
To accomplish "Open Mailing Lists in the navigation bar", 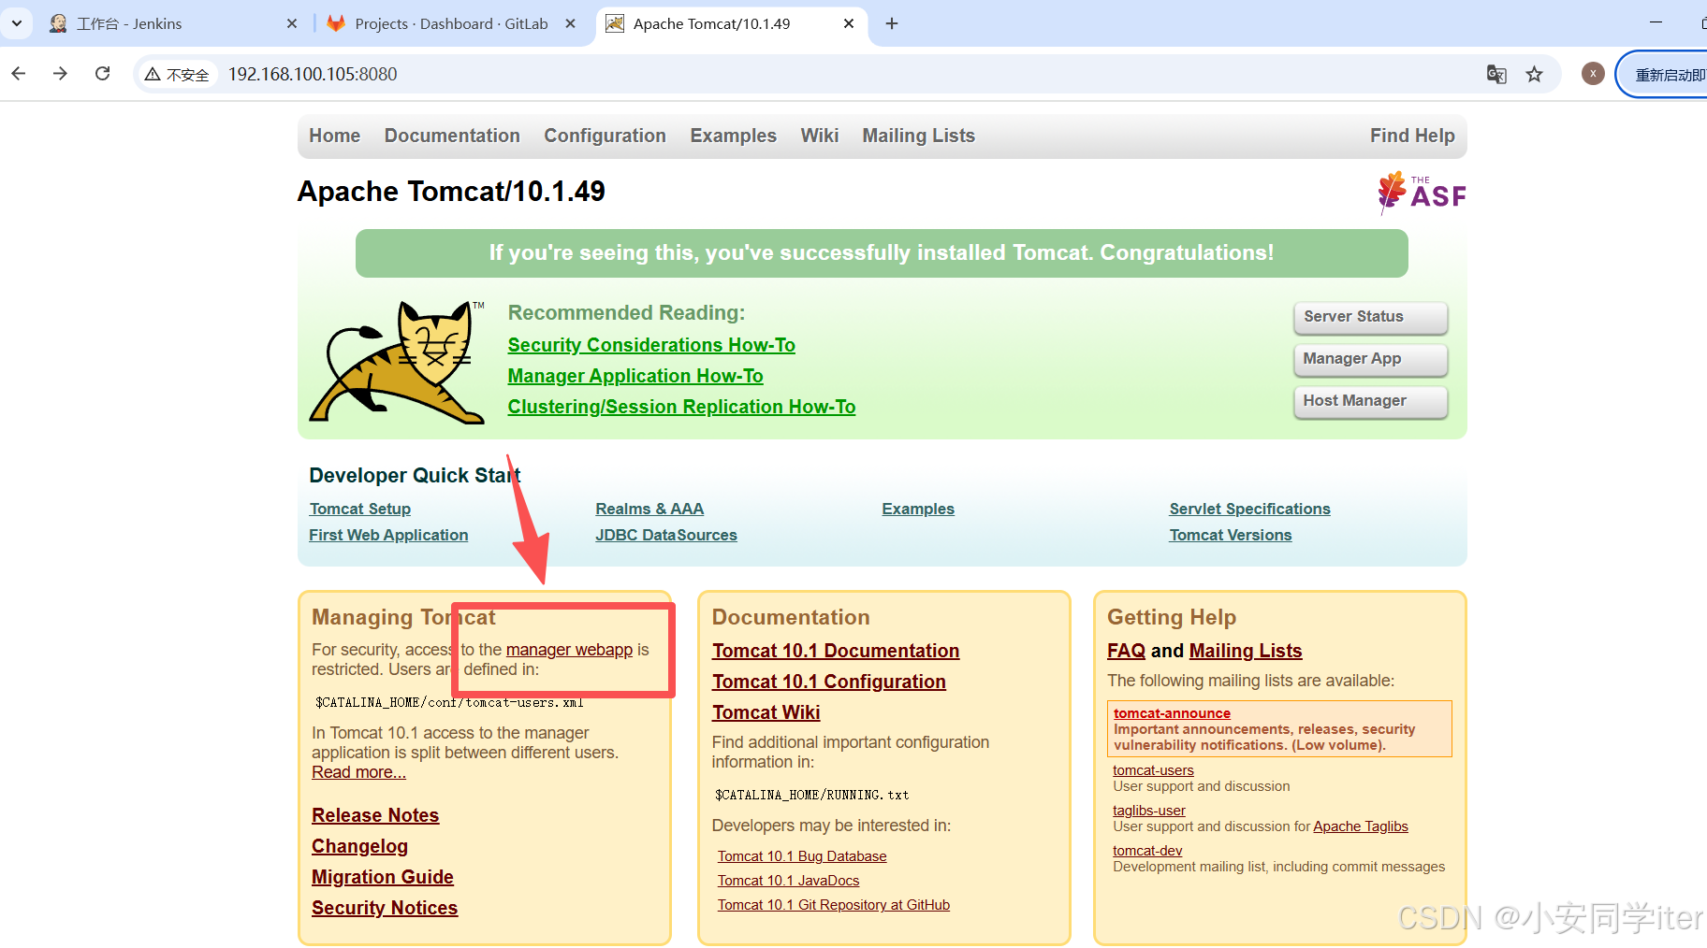I will [918, 136].
